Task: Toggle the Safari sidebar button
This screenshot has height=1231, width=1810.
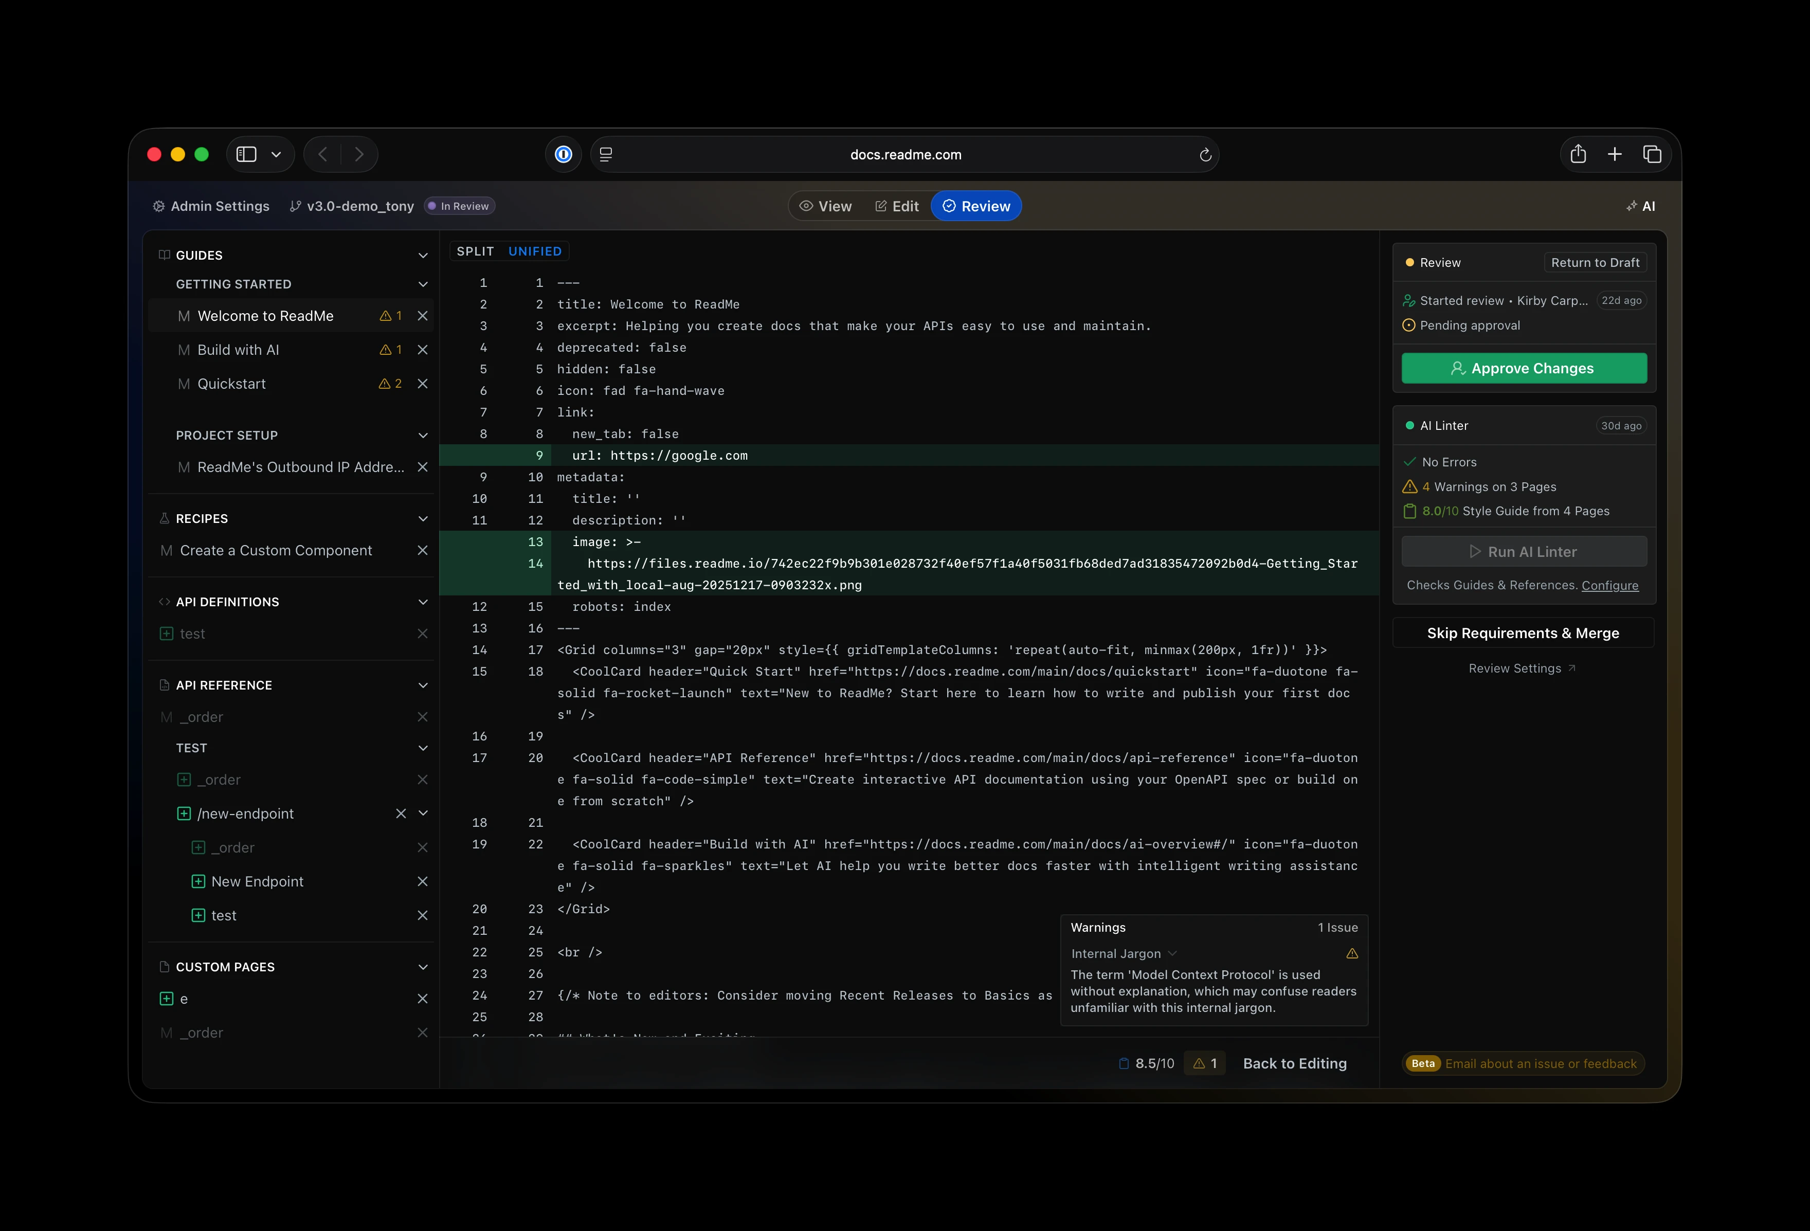Action: pos(247,154)
